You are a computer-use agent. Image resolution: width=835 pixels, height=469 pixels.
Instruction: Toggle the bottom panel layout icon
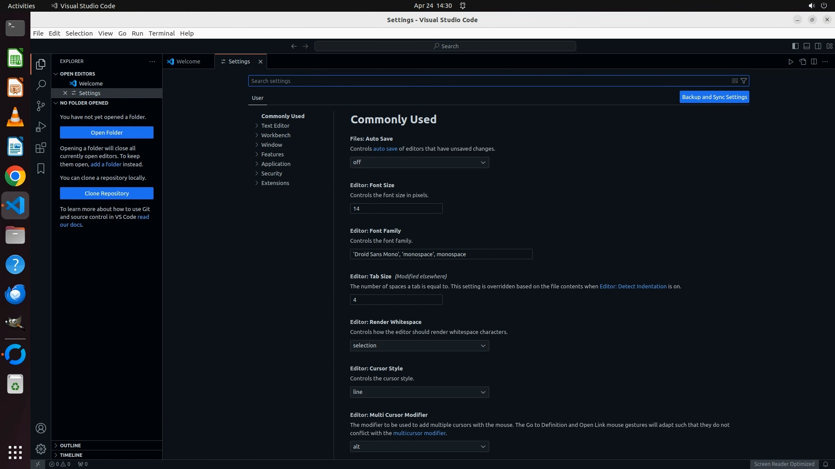coord(806,46)
